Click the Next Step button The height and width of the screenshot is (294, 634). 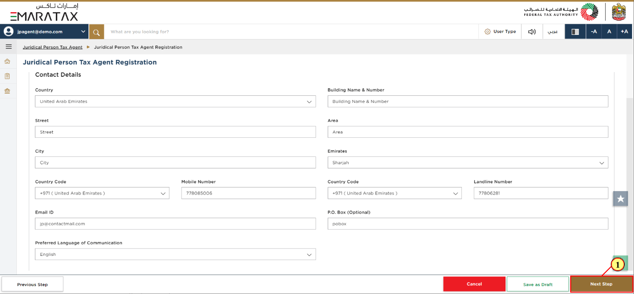pos(601,284)
